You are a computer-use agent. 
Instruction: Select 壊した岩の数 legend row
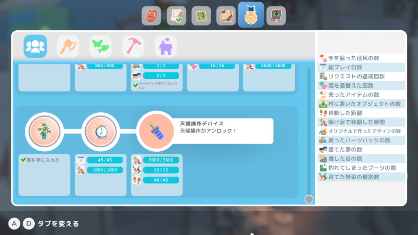tap(362, 159)
